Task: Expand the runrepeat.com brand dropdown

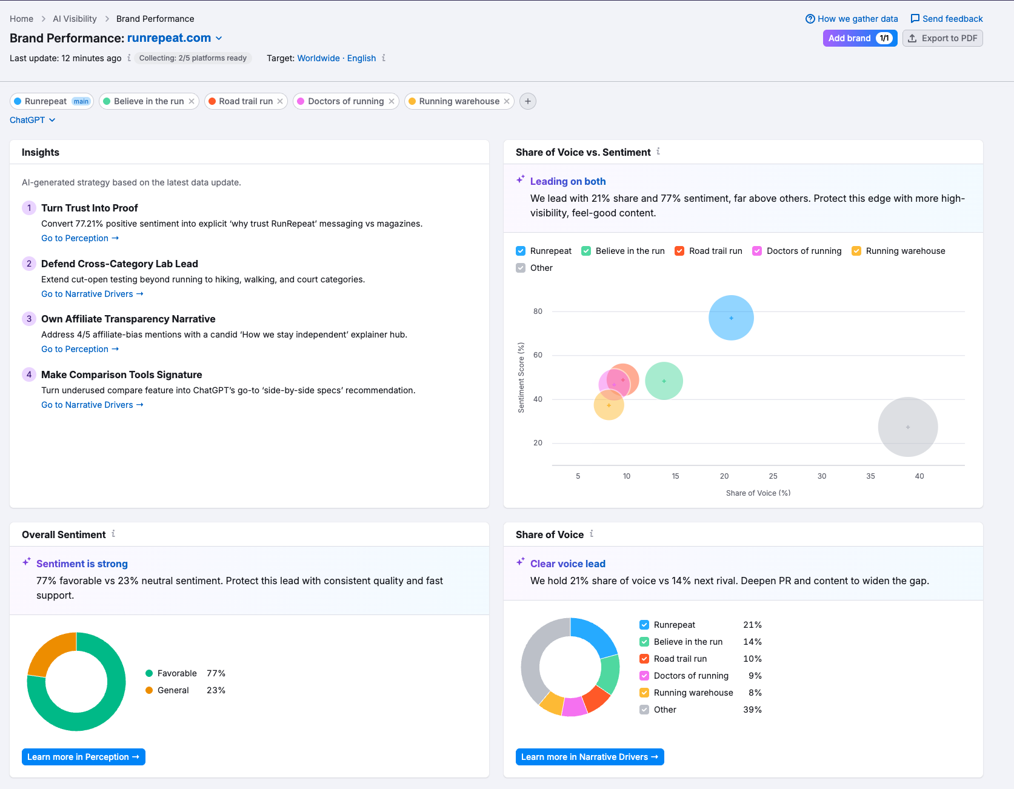Action: click(x=219, y=38)
